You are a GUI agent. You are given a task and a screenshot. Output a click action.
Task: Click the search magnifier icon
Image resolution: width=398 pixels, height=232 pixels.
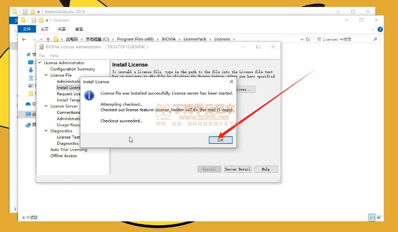pos(375,39)
